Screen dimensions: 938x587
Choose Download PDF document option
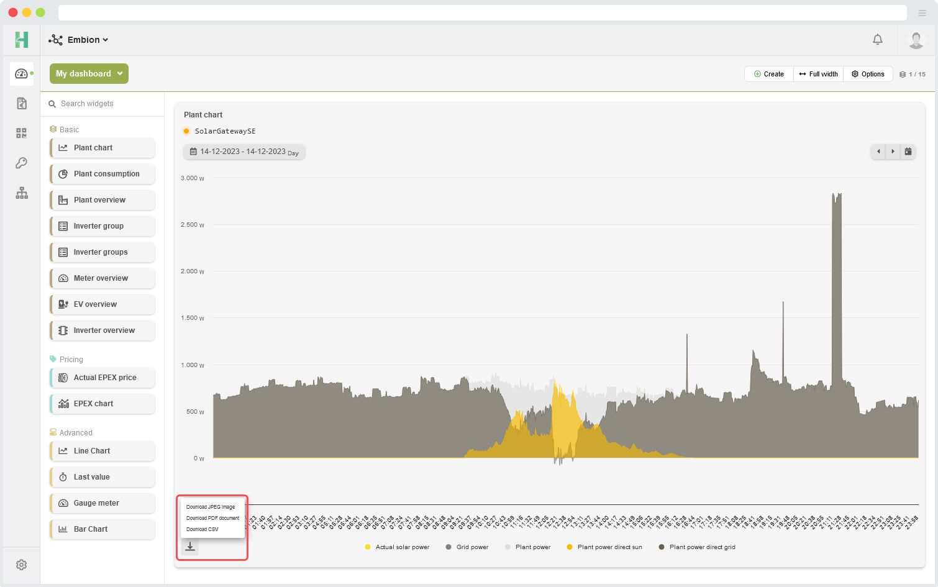[x=212, y=518]
